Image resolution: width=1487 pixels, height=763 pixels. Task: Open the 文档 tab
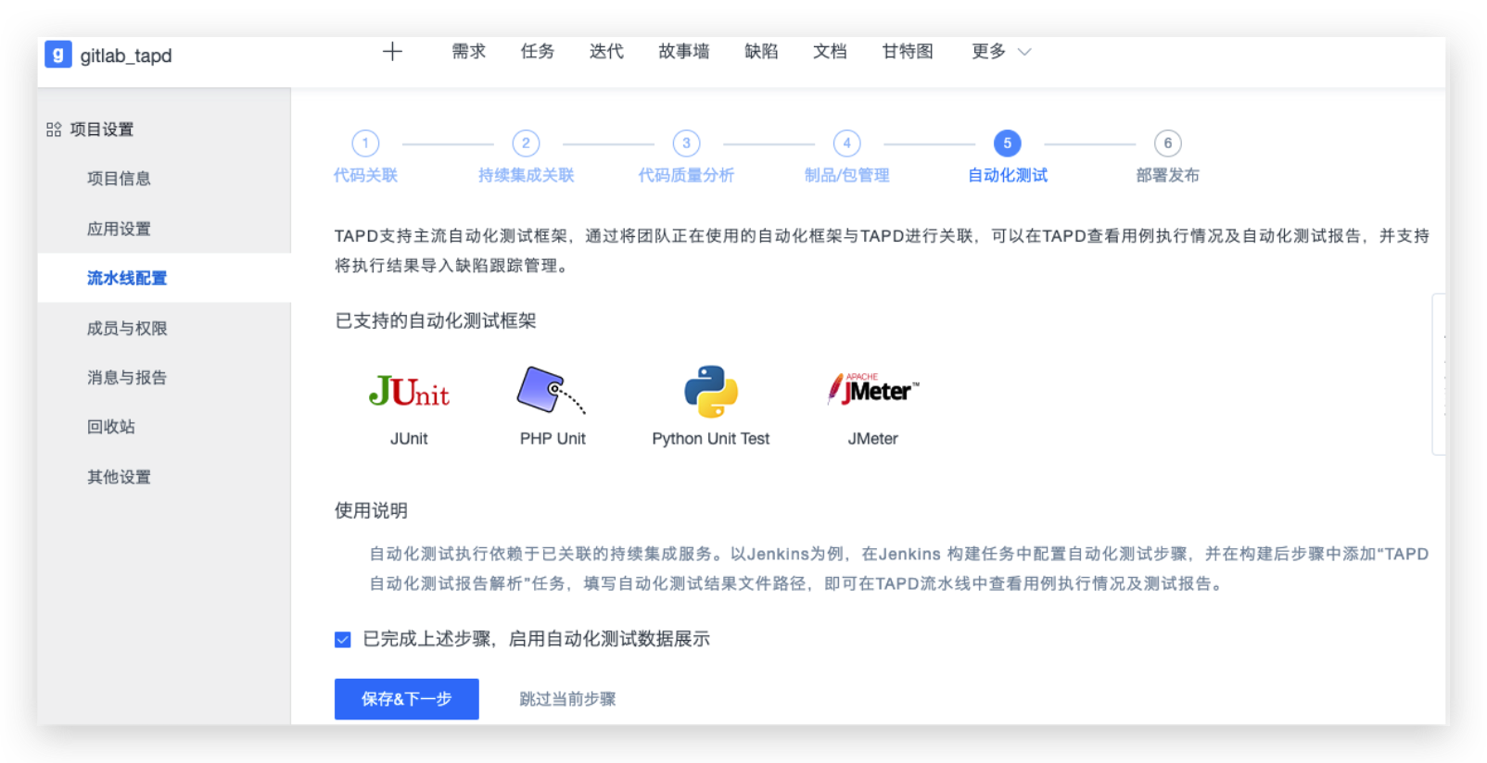830,52
